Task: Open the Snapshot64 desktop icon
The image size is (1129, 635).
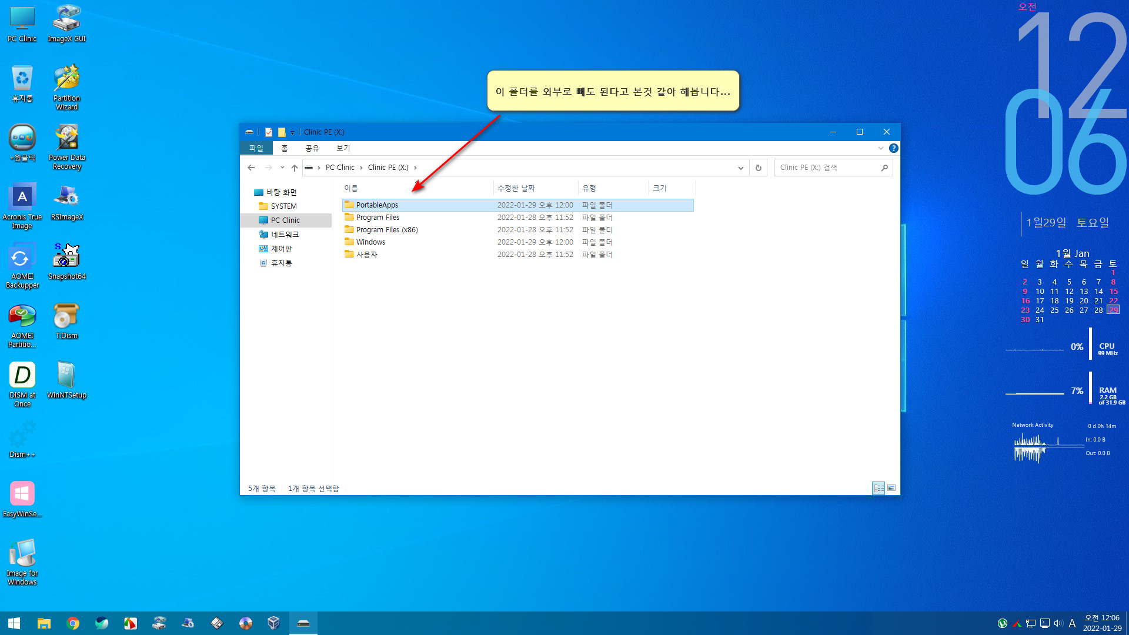Action: tap(66, 262)
